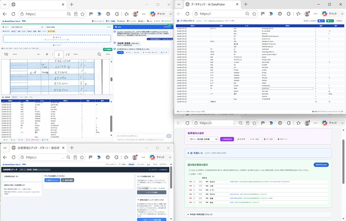This screenshot has width=346, height=221.
Task: Open profile avatar in データチェック window
Action: 307,14
